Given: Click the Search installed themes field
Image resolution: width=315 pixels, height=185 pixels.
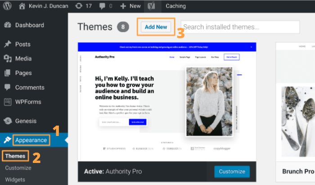Looking at the screenshot, I should (x=240, y=27).
